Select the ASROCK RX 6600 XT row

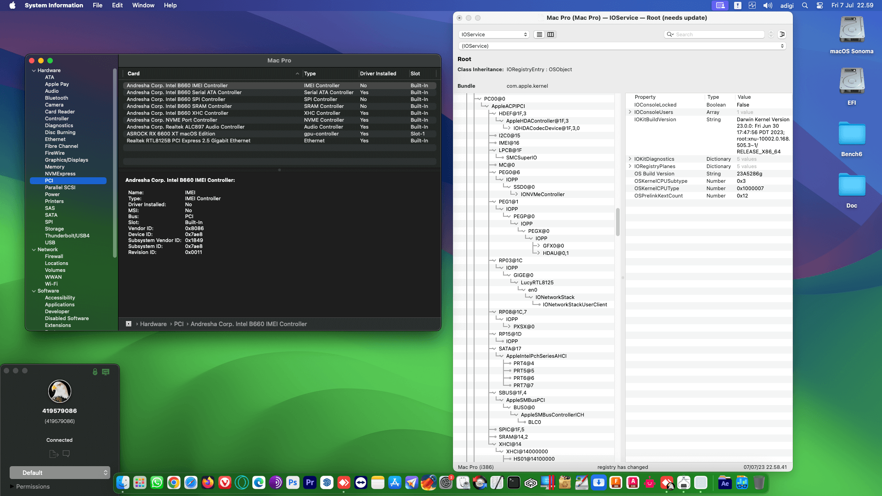coord(279,134)
